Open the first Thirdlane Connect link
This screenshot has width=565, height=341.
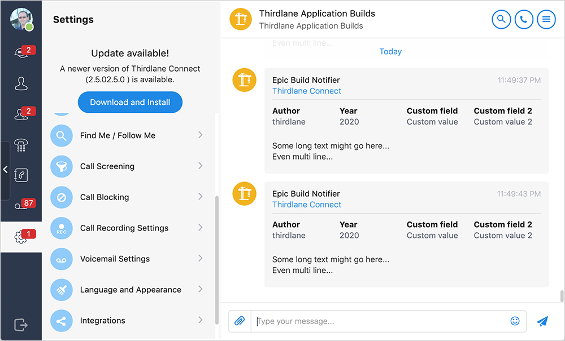coord(307,91)
